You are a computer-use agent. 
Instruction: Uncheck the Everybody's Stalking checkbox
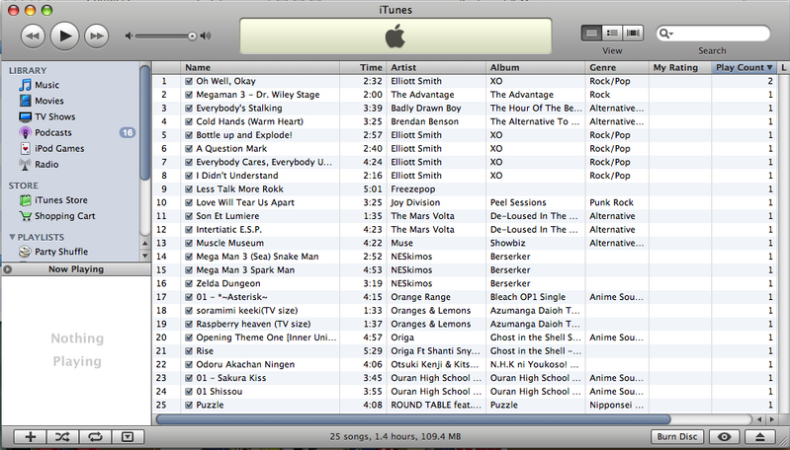[189, 109]
